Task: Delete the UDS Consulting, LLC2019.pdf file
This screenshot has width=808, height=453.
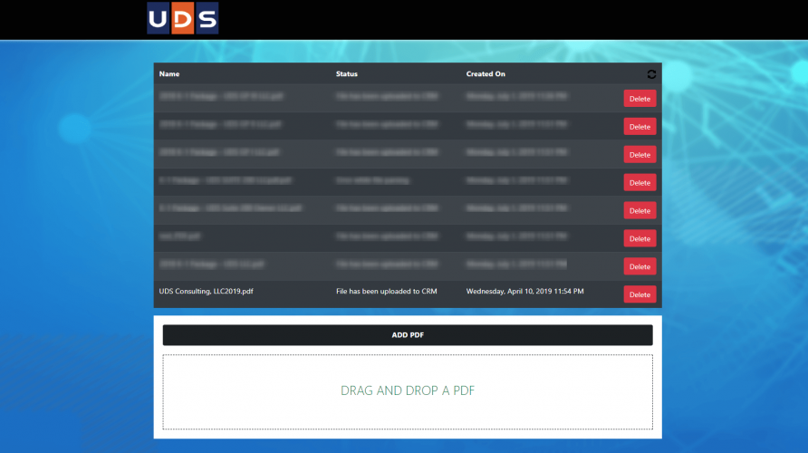Action: click(640, 294)
